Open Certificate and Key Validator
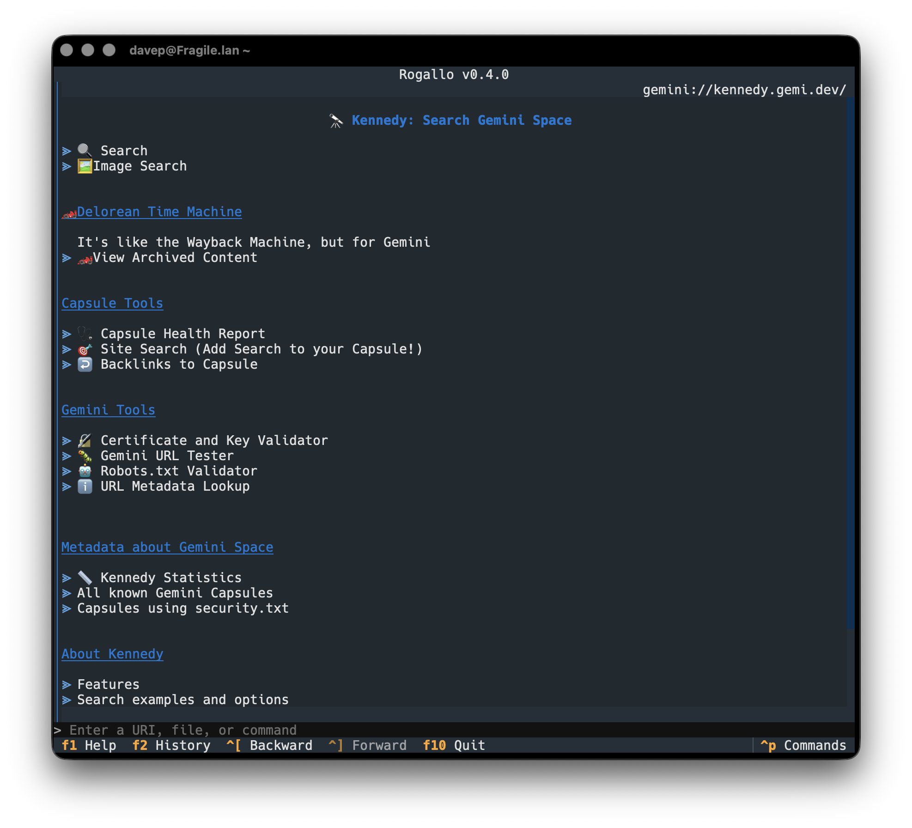This screenshot has width=912, height=828. pyautogui.click(x=214, y=440)
